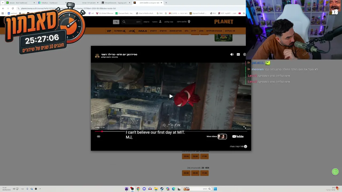Select the 23:00 ScreenX showtime
Viewport: 342px width, 192px height.
click(186, 156)
